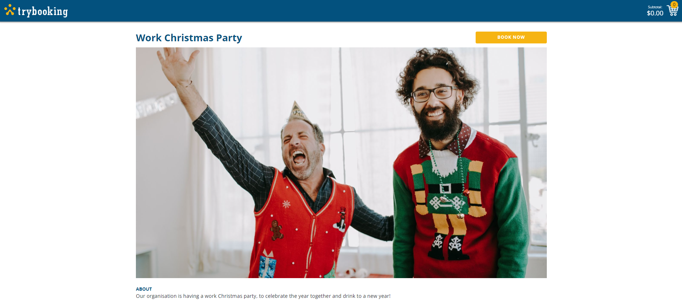Click the blue gift box on vest

pyautogui.click(x=267, y=265)
